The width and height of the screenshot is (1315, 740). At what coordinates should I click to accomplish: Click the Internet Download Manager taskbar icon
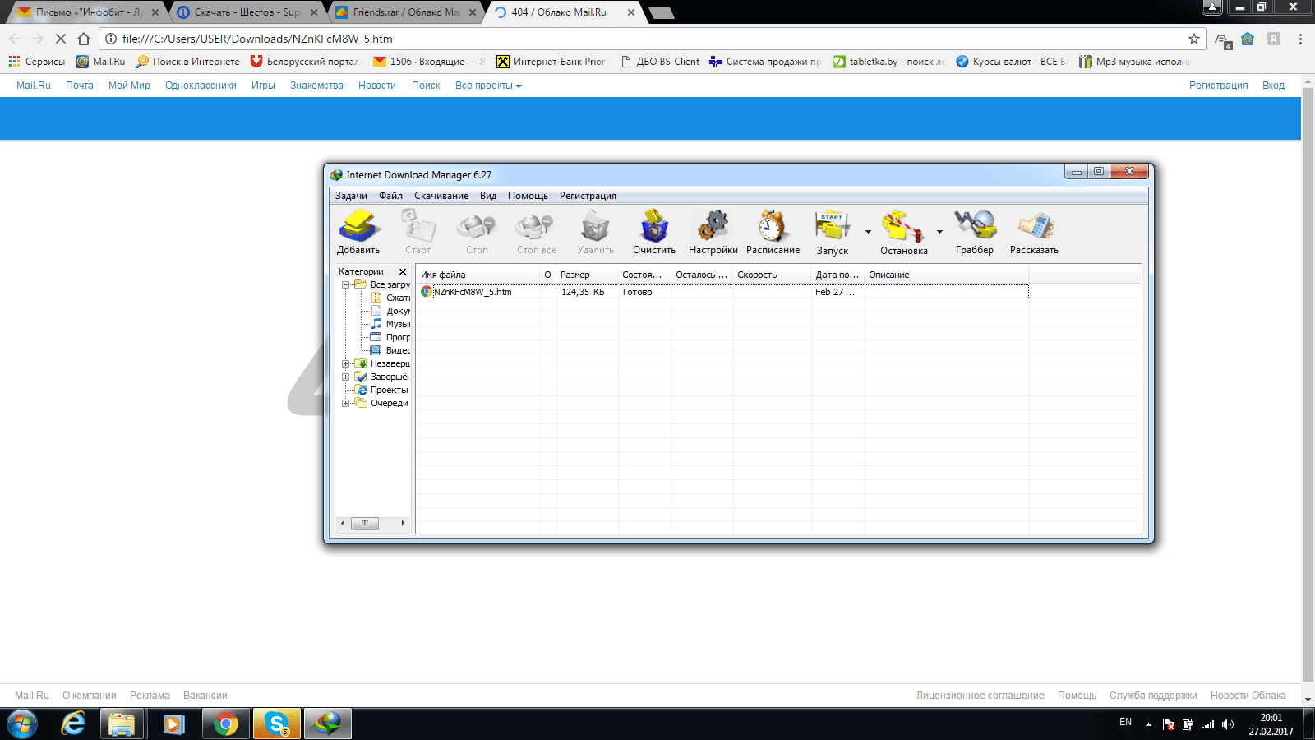[x=328, y=724]
